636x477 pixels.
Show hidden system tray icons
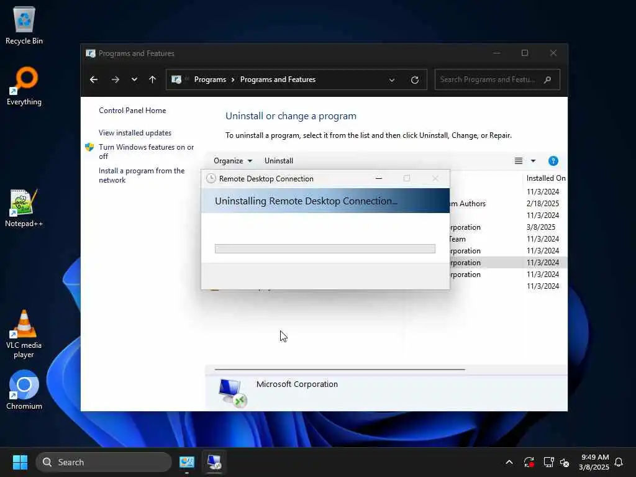[x=509, y=462]
